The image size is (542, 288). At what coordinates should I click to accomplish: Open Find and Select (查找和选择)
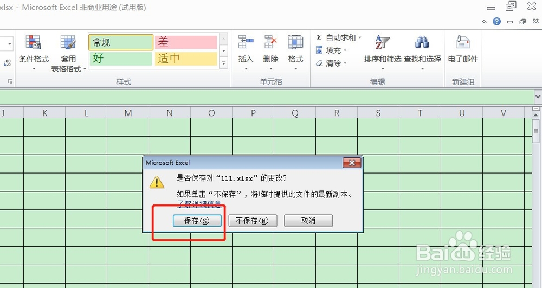coord(422,52)
